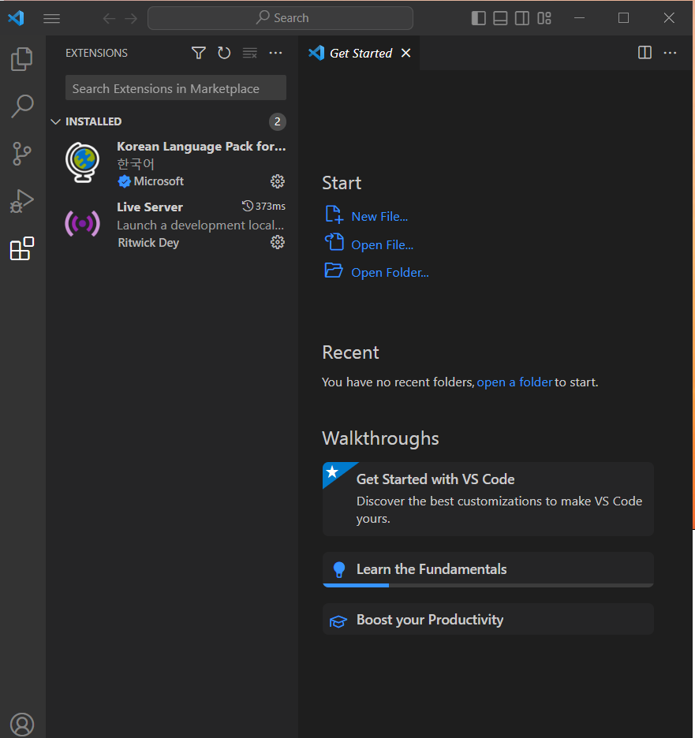Open manage gear for Live Server
The image size is (695, 738).
(278, 242)
